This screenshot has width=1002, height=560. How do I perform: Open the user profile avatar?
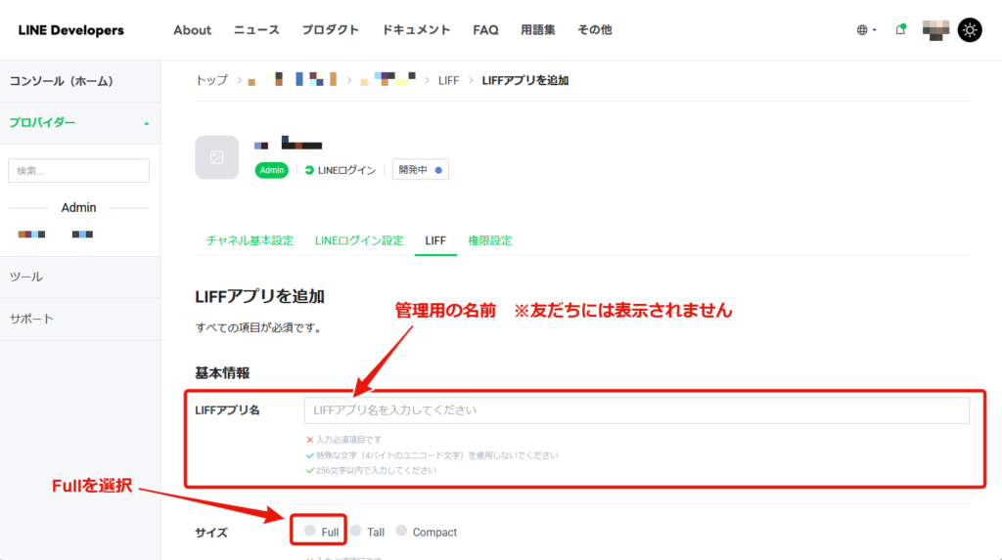pos(935,30)
